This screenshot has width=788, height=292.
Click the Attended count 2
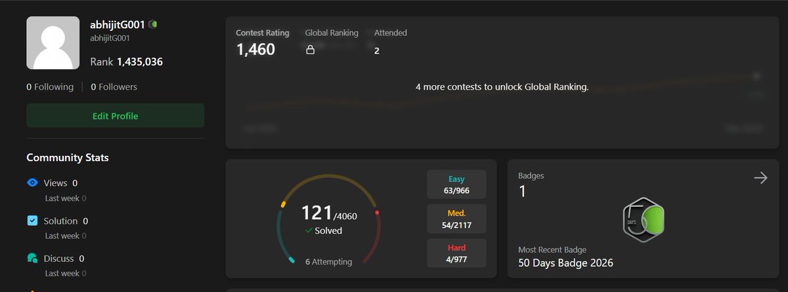click(377, 50)
